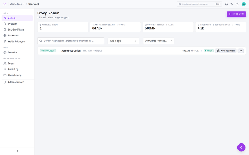
Task: Open the language translation icon
Action: tap(232, 4)
